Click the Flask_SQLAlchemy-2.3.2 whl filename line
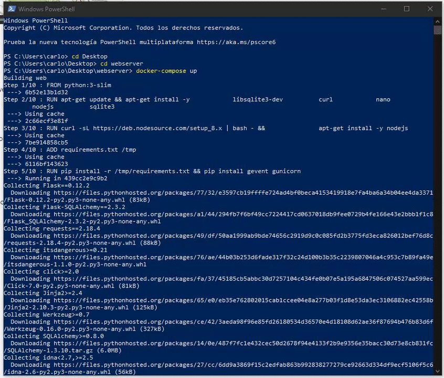The width and height of the screenshot is (444, 378). pos(82,222)
